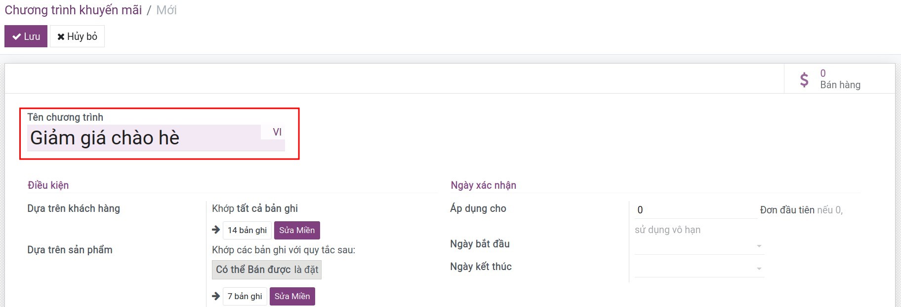Click Sửa Miền next to 7 bản ghi
The height and width of the screenshot is (307, 901).
pos(292,296)
